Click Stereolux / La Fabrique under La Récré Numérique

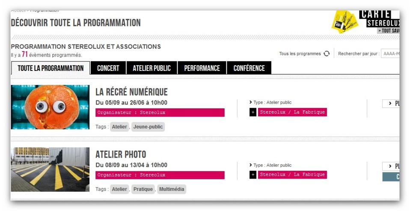[x=292, y=112]
